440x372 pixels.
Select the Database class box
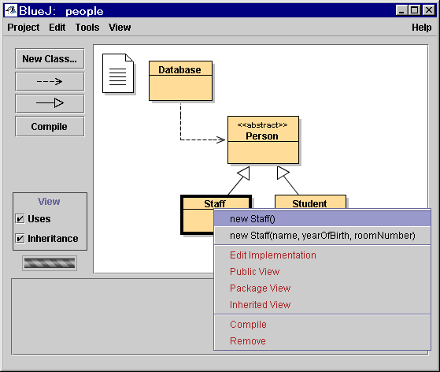180,80
